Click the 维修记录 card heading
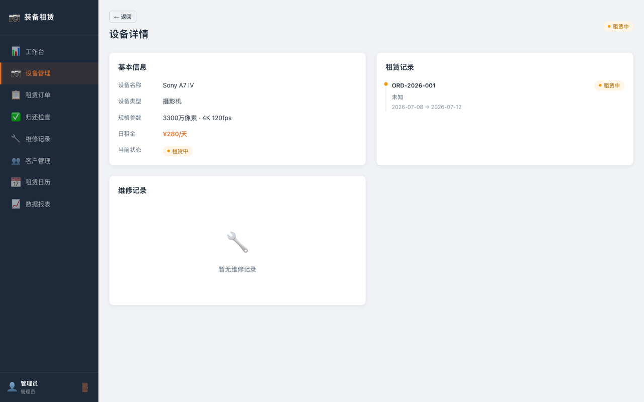The image size is (644, 402). pos(132,190)
